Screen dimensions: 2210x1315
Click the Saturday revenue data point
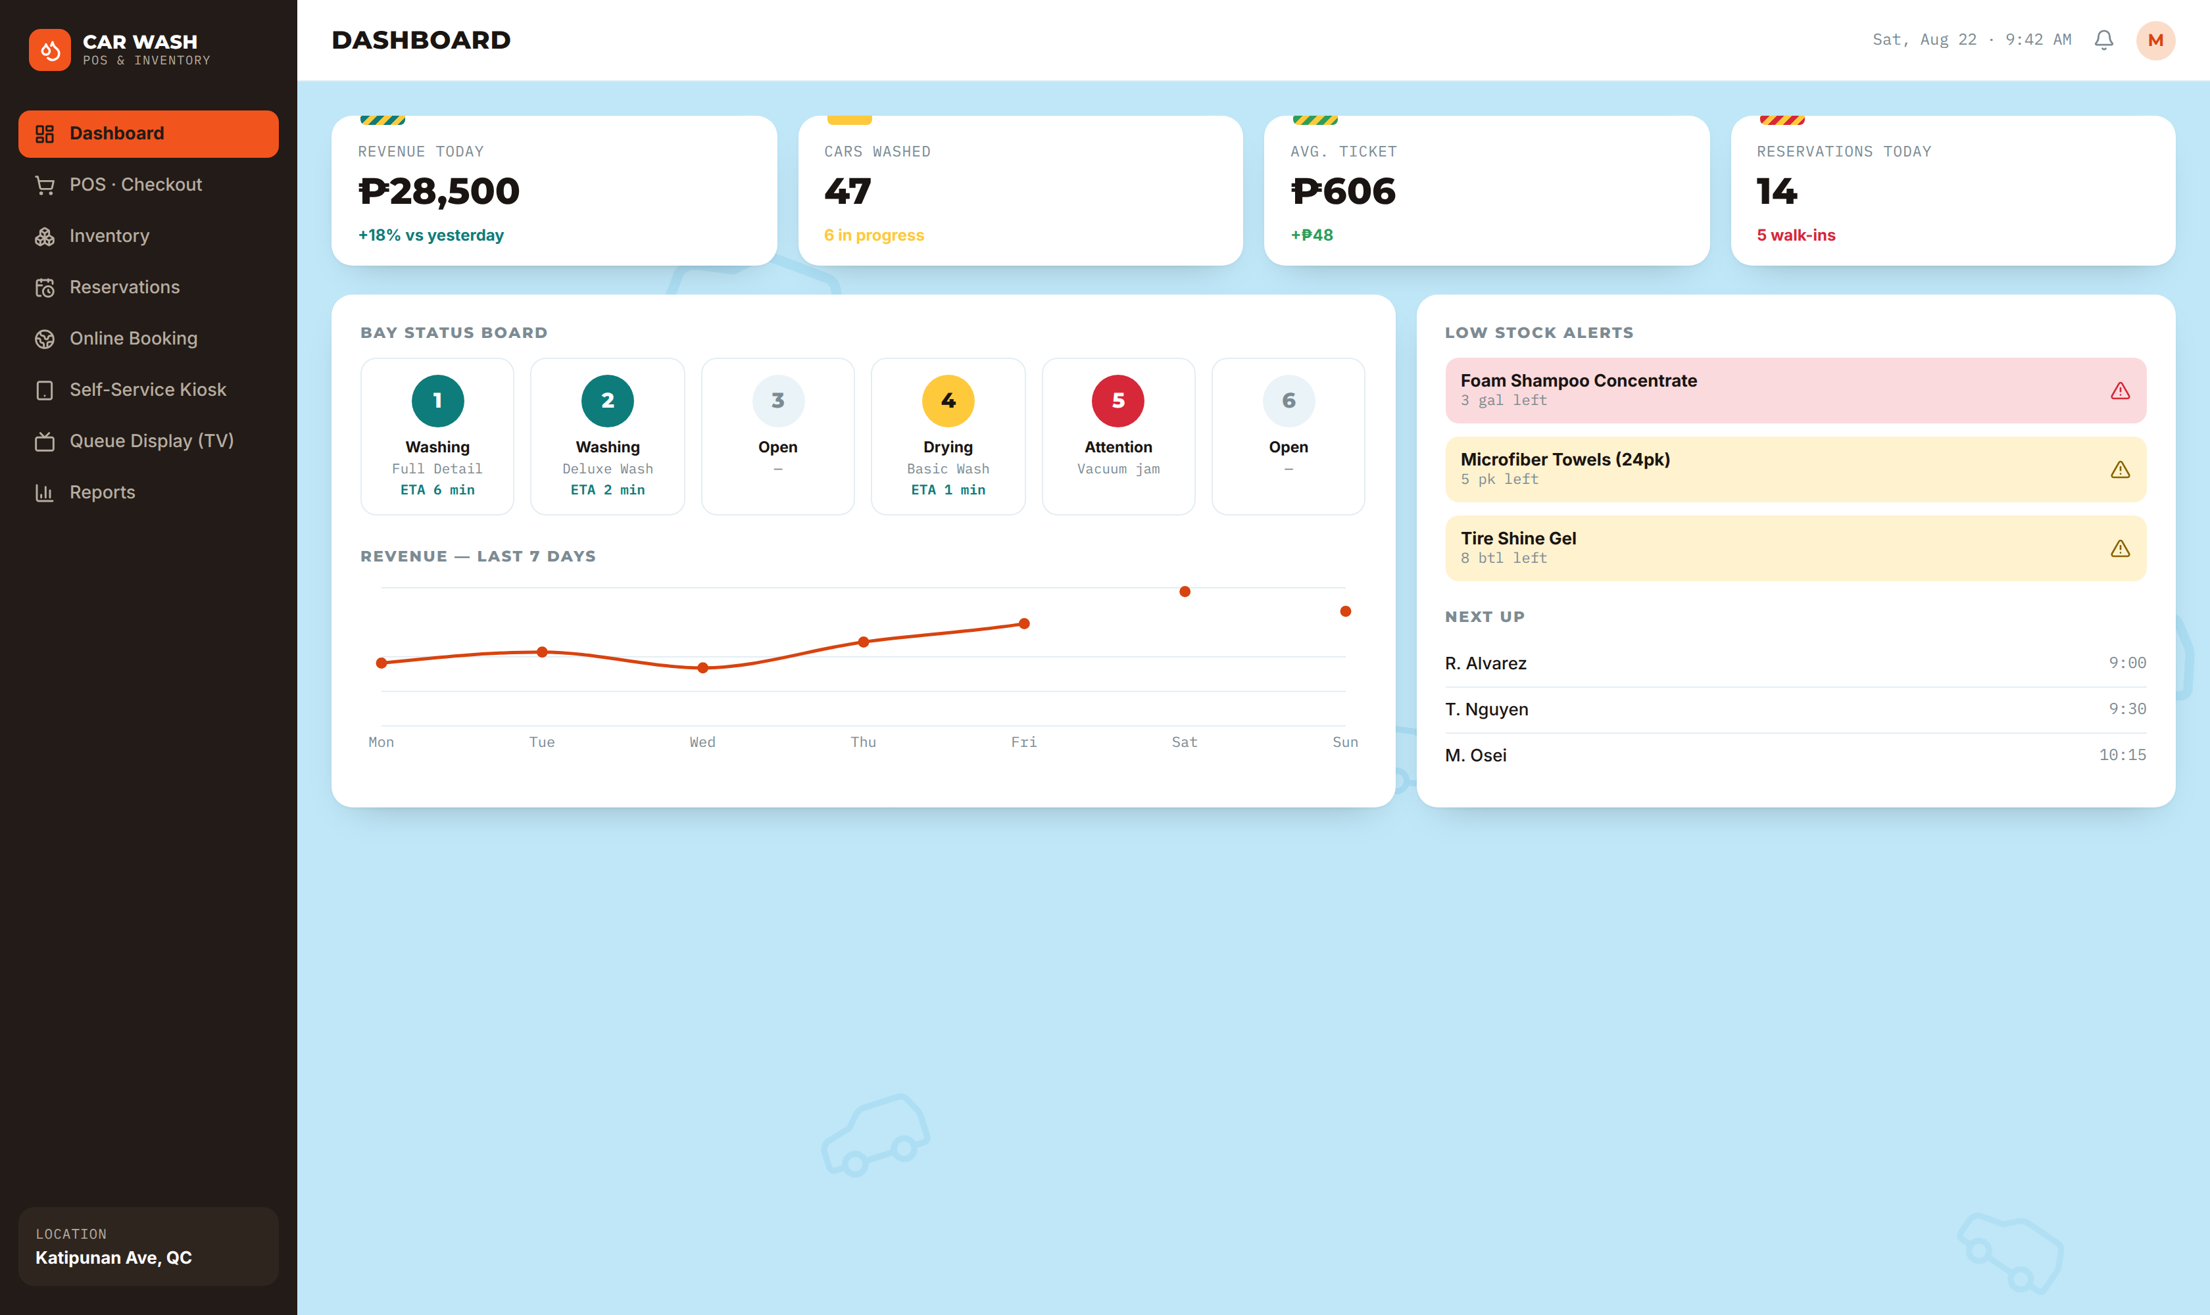coord(1185,592)
